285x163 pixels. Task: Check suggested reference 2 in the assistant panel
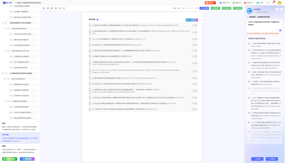(x=249, y=50)
